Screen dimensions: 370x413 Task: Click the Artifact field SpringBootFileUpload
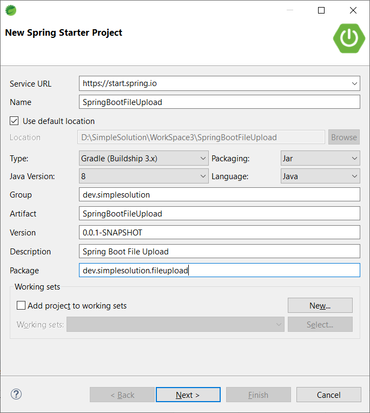pyautogui.click(x=220, y=214)
